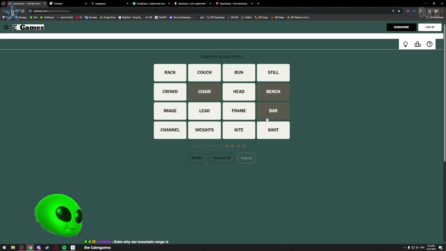Select the CROWD word tile
The width and height of the screenshot is (446, 251).
coord(170,92)
